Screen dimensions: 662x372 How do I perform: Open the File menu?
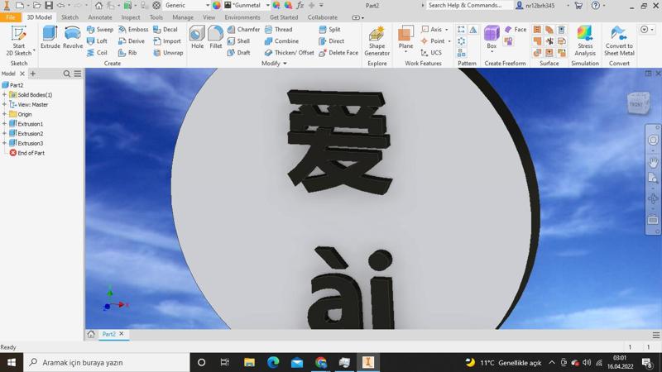pos(11,17)
